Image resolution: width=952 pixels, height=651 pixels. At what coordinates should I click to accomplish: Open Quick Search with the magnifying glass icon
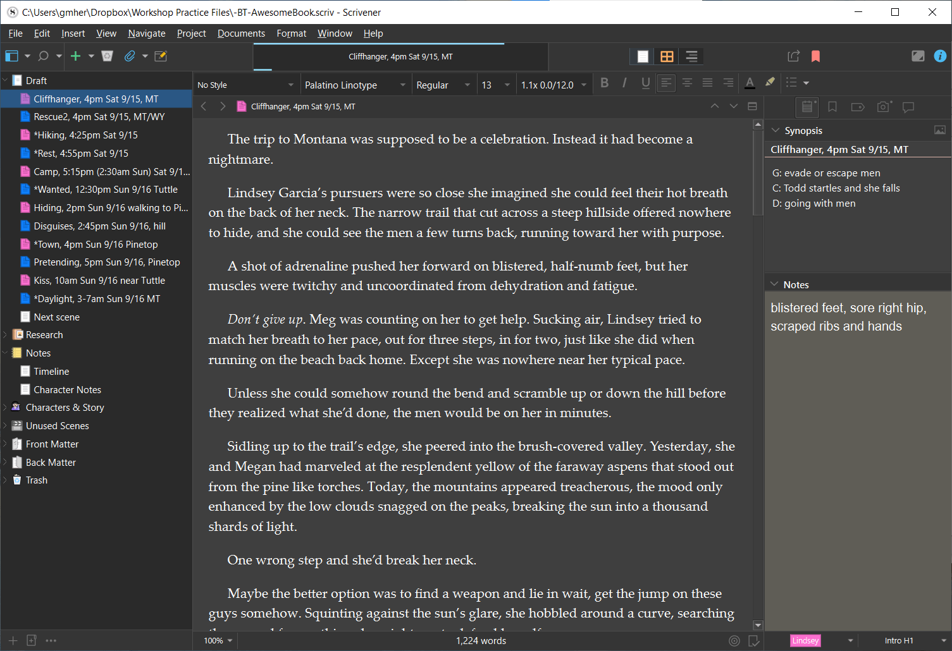point(42,56)
